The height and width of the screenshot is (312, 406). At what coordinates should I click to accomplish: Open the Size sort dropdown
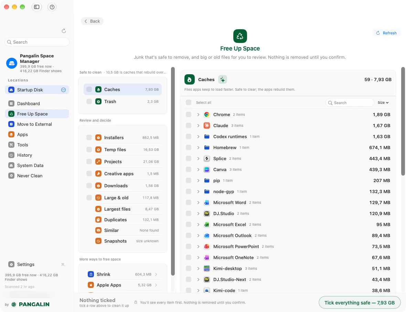tap(383, 103)
